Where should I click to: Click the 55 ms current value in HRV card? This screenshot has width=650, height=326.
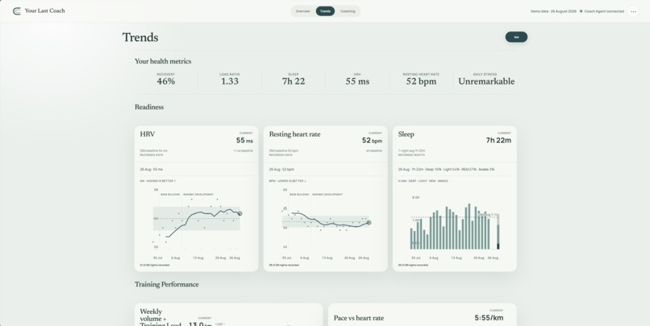244,141
